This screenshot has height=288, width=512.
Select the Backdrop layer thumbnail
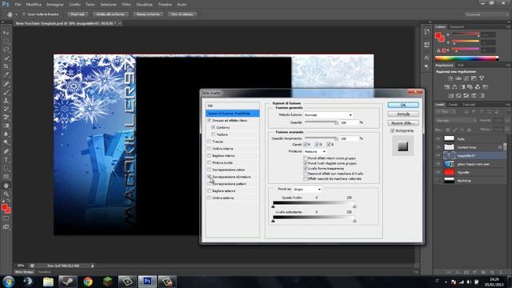450,181
